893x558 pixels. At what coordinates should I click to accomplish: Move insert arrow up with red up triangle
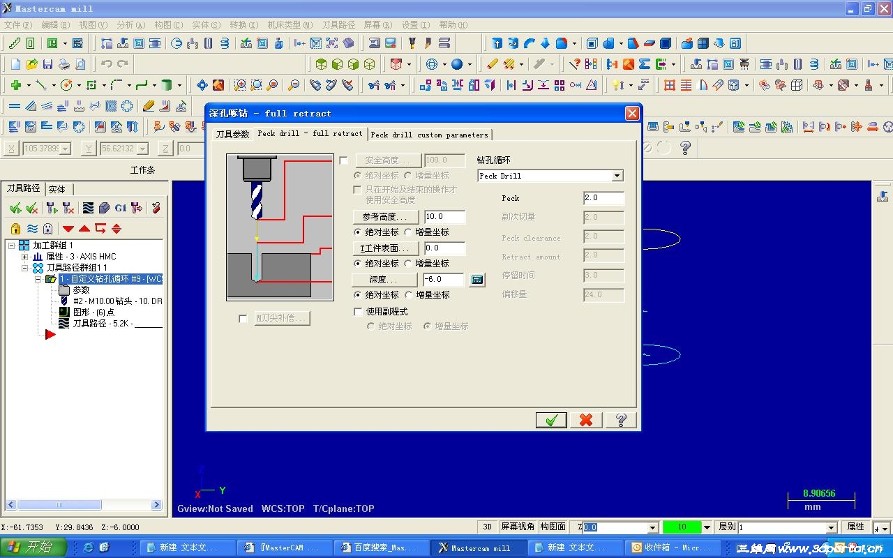click(84, 229)
